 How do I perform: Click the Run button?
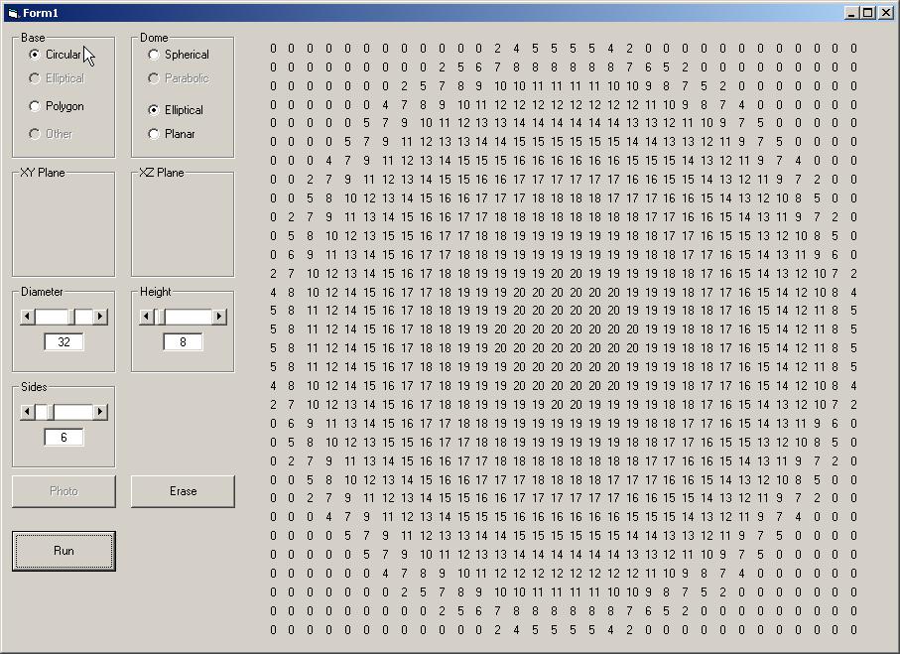(64, 551)
